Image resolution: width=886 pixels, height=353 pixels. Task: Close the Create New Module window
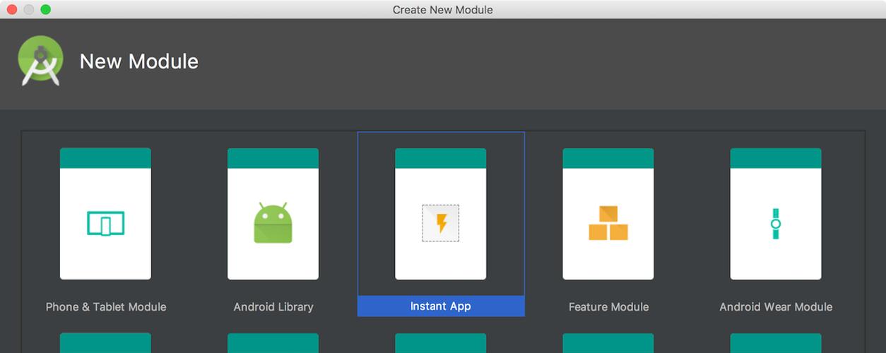[x=12, y=9]
